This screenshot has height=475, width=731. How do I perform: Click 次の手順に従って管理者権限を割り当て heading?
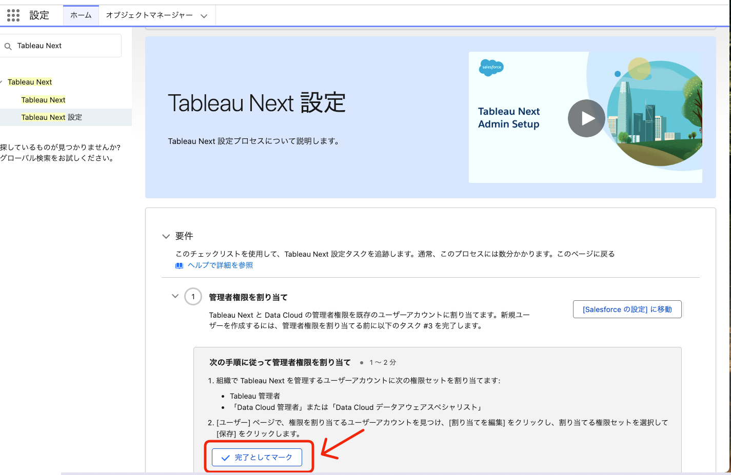point(280,362)
